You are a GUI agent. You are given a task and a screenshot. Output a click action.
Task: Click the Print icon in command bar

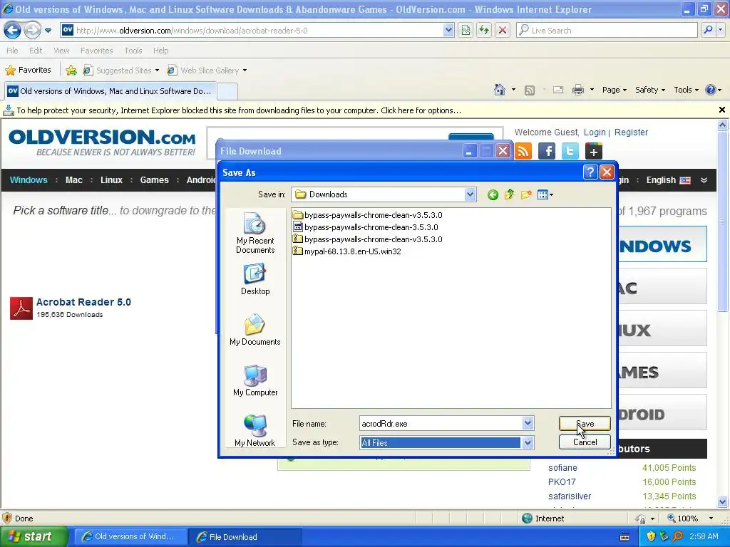point(577,90)
